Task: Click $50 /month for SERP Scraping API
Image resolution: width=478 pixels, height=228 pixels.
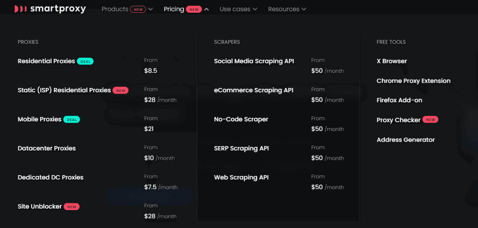Action: [x=327, y=158]
